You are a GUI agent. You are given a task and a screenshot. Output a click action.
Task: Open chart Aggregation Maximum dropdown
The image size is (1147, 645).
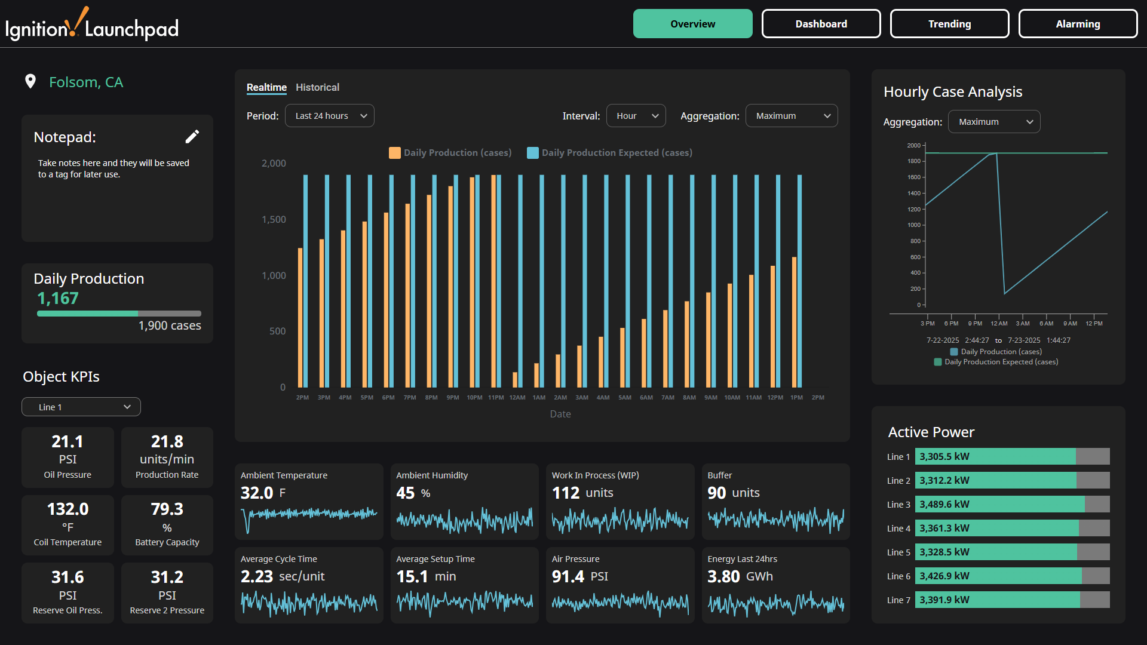click(791, 116)
